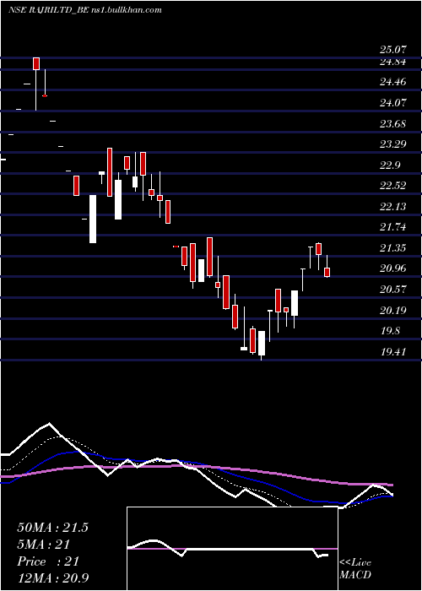Click the 12MA : 20.9 readout

point(52,577)
